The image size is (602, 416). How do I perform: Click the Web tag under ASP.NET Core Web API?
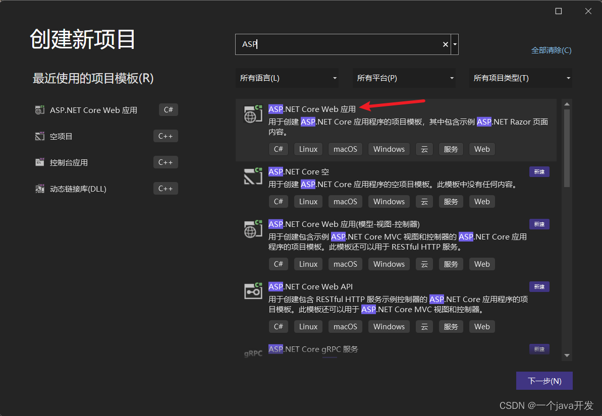click(x=482, y=327)
